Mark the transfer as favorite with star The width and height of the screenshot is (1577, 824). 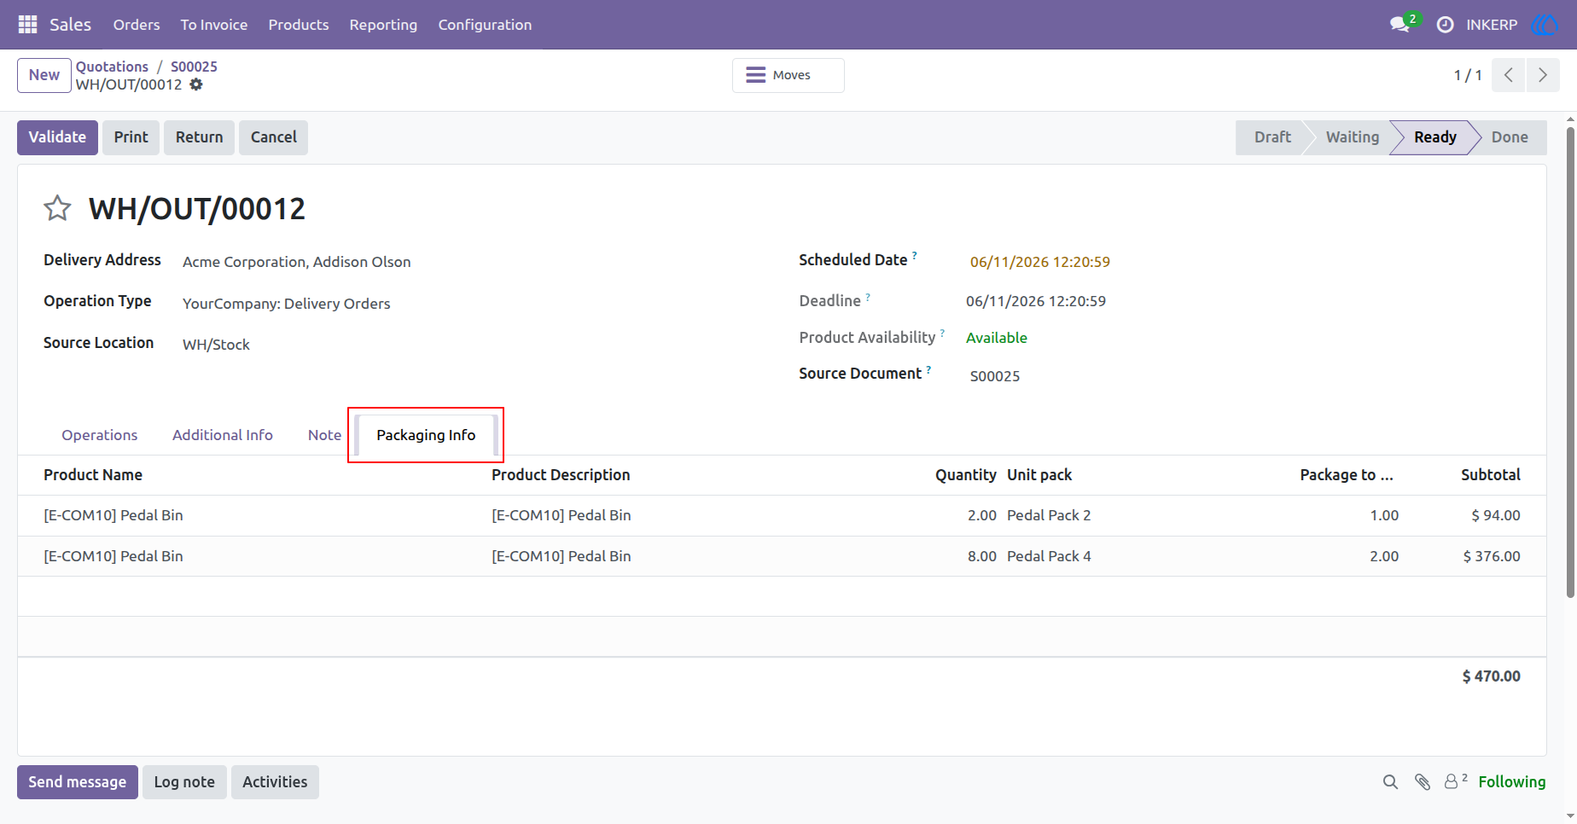[x=57, y=208]
